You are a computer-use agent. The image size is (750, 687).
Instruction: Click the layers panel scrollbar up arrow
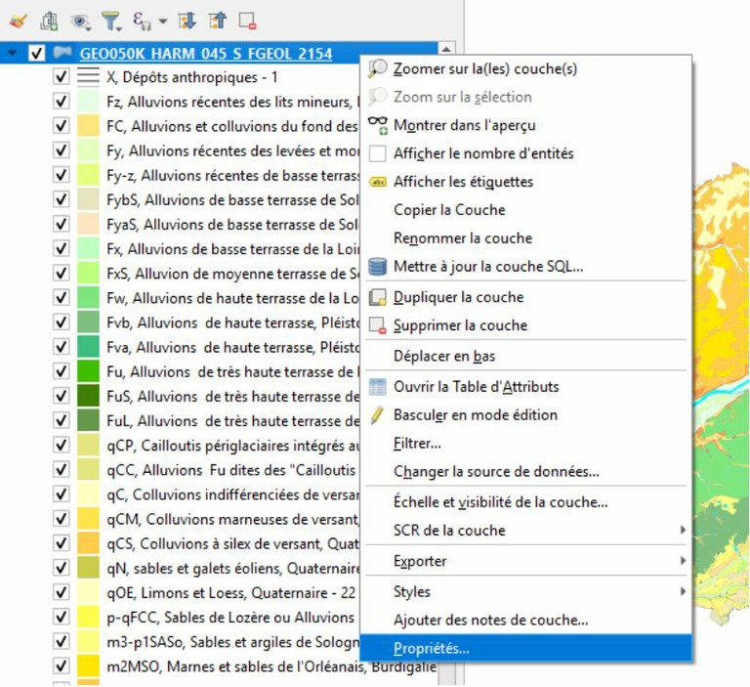click(446, 49)
